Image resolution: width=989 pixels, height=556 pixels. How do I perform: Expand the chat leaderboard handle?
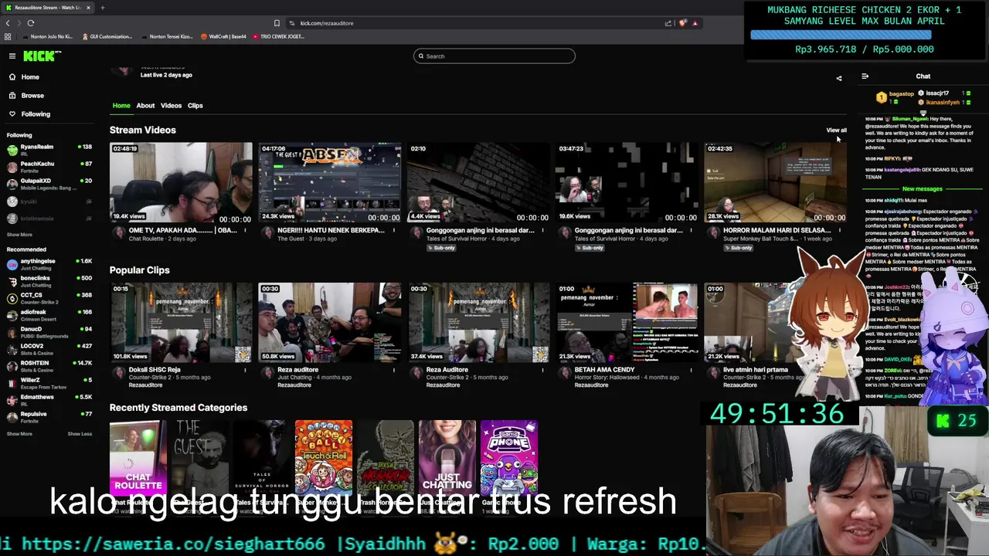point(923,113)
